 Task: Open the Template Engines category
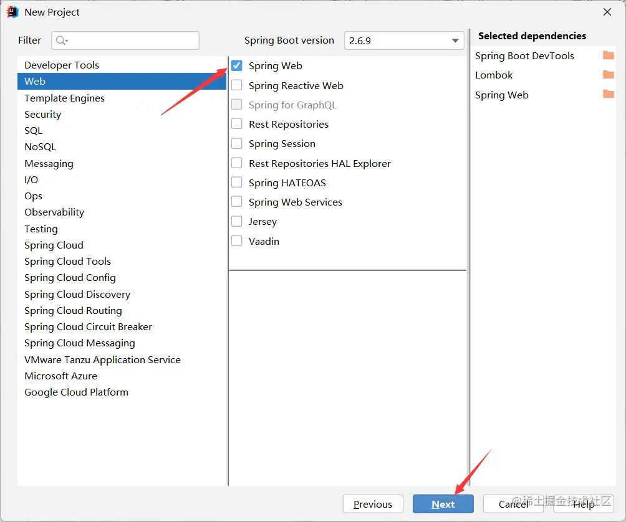coord(122,98)
